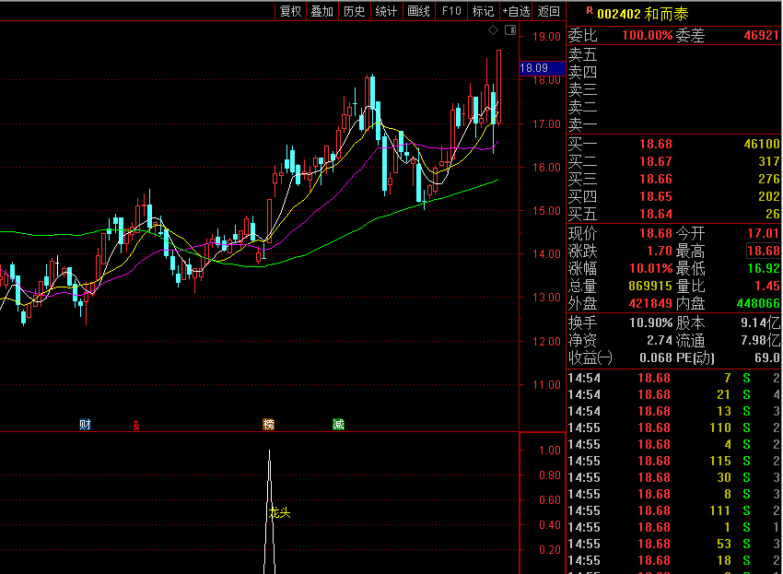Click 外盘 value 421849
783x574 pixels.
click(x=650, y=304)
